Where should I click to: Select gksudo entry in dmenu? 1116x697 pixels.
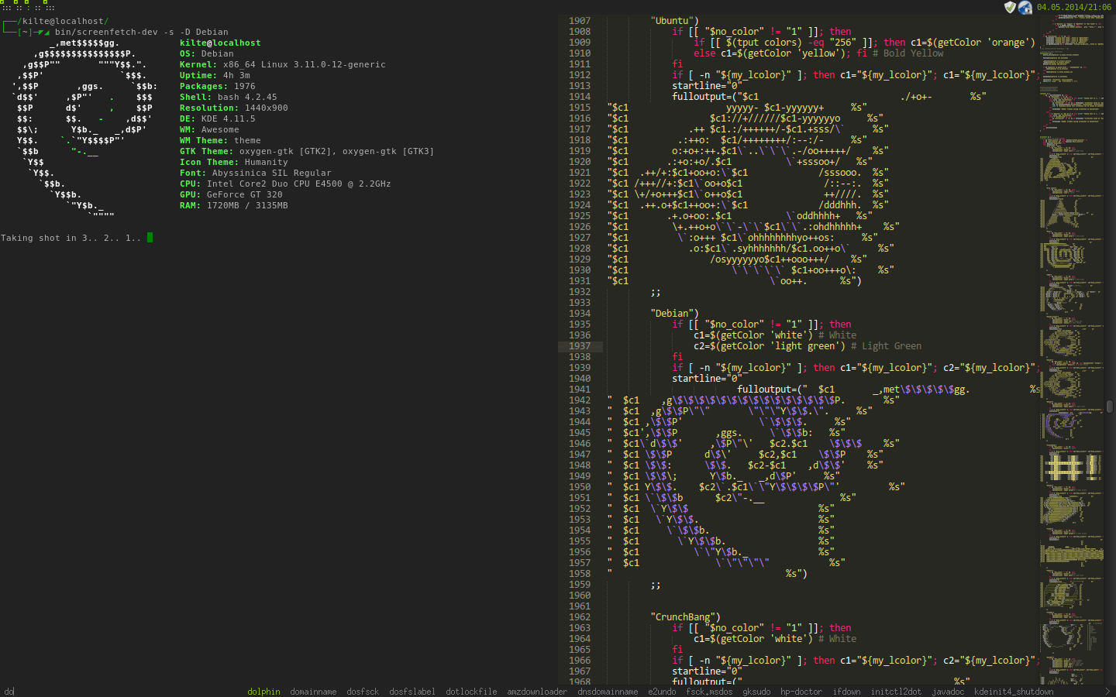[756, 692]
